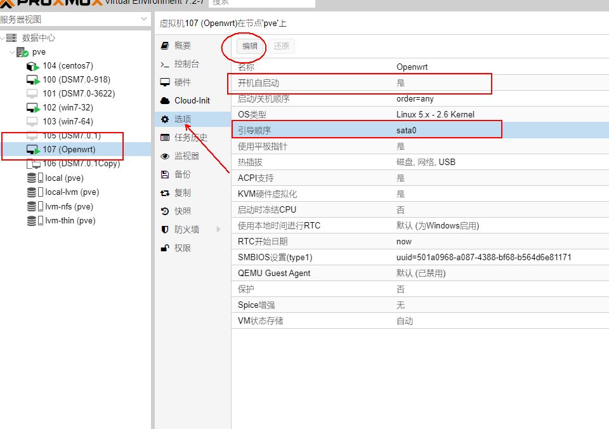
Task: Go to the Cloud-Init tab
Action: coord(193,101)
